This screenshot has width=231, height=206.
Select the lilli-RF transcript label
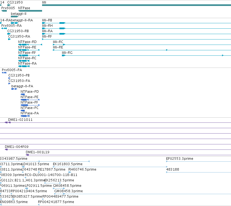[x=47, y=36]
